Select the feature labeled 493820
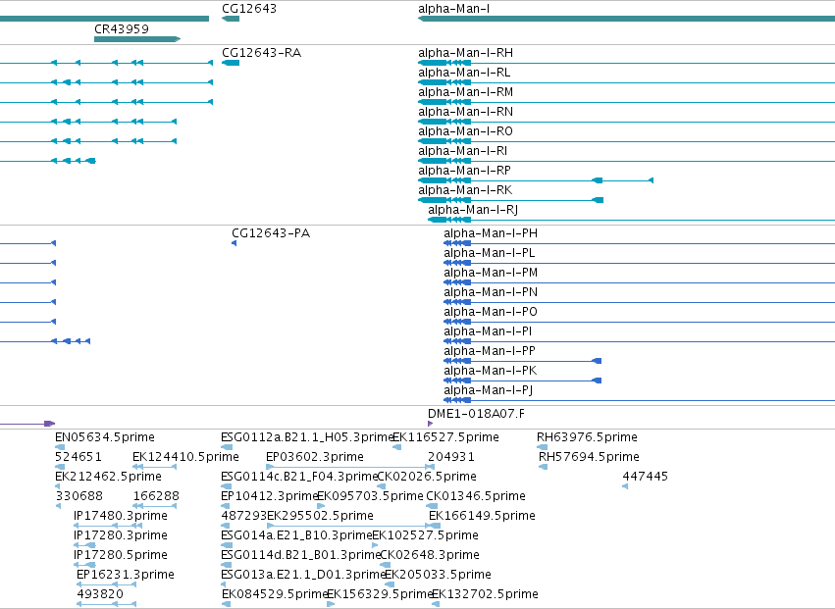 tap(107, 604)
